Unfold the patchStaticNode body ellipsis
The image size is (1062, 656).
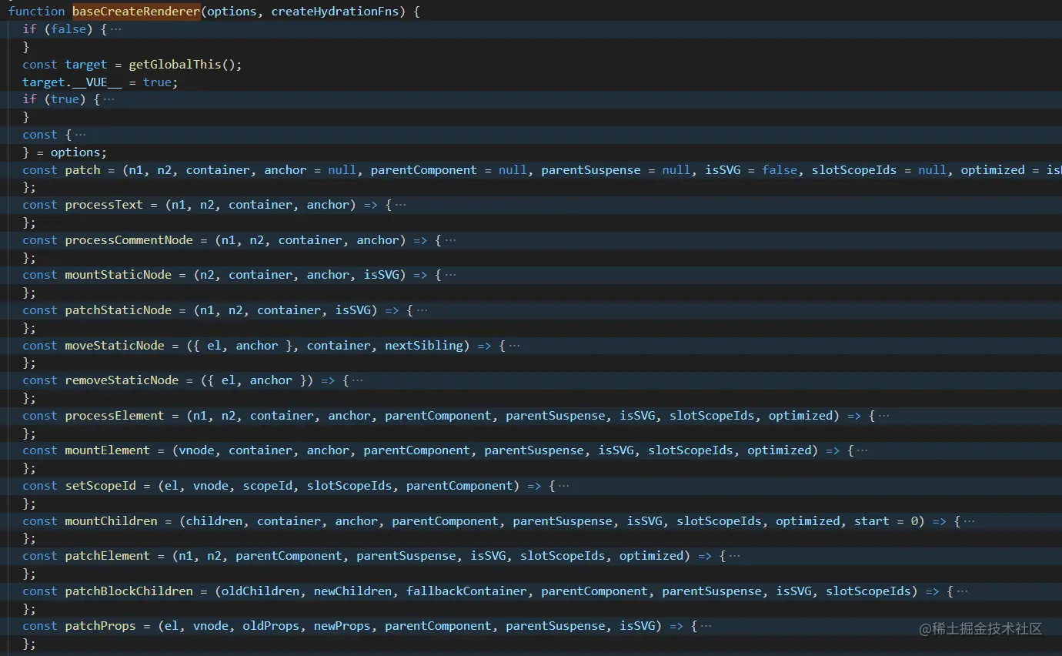tap(422, 310)
